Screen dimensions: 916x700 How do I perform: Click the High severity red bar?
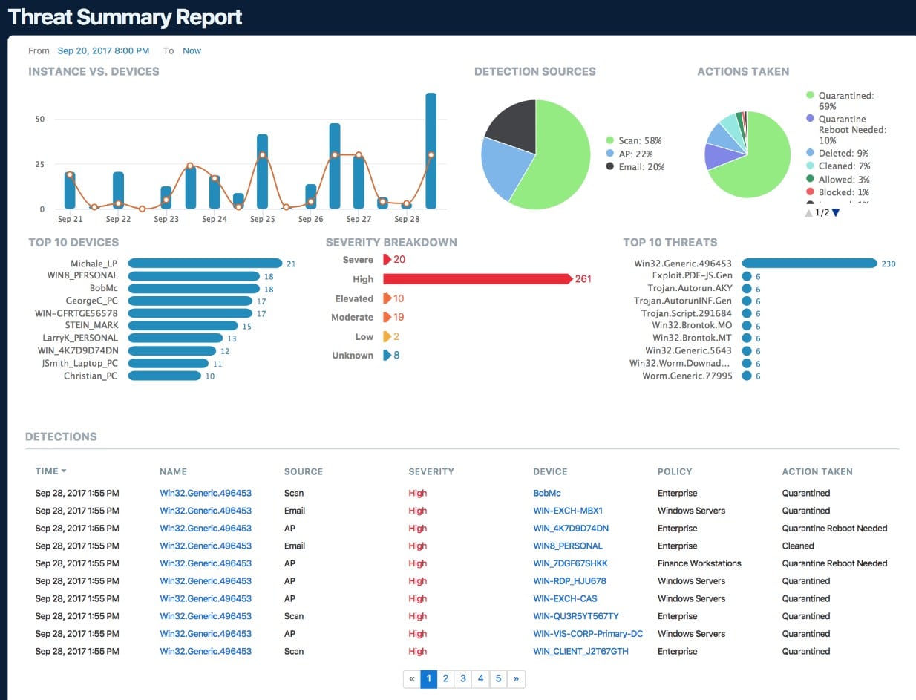478,279
